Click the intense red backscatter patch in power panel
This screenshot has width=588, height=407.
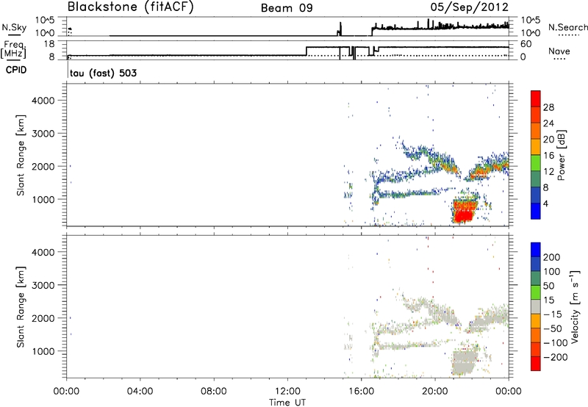(x=465, y=212)
